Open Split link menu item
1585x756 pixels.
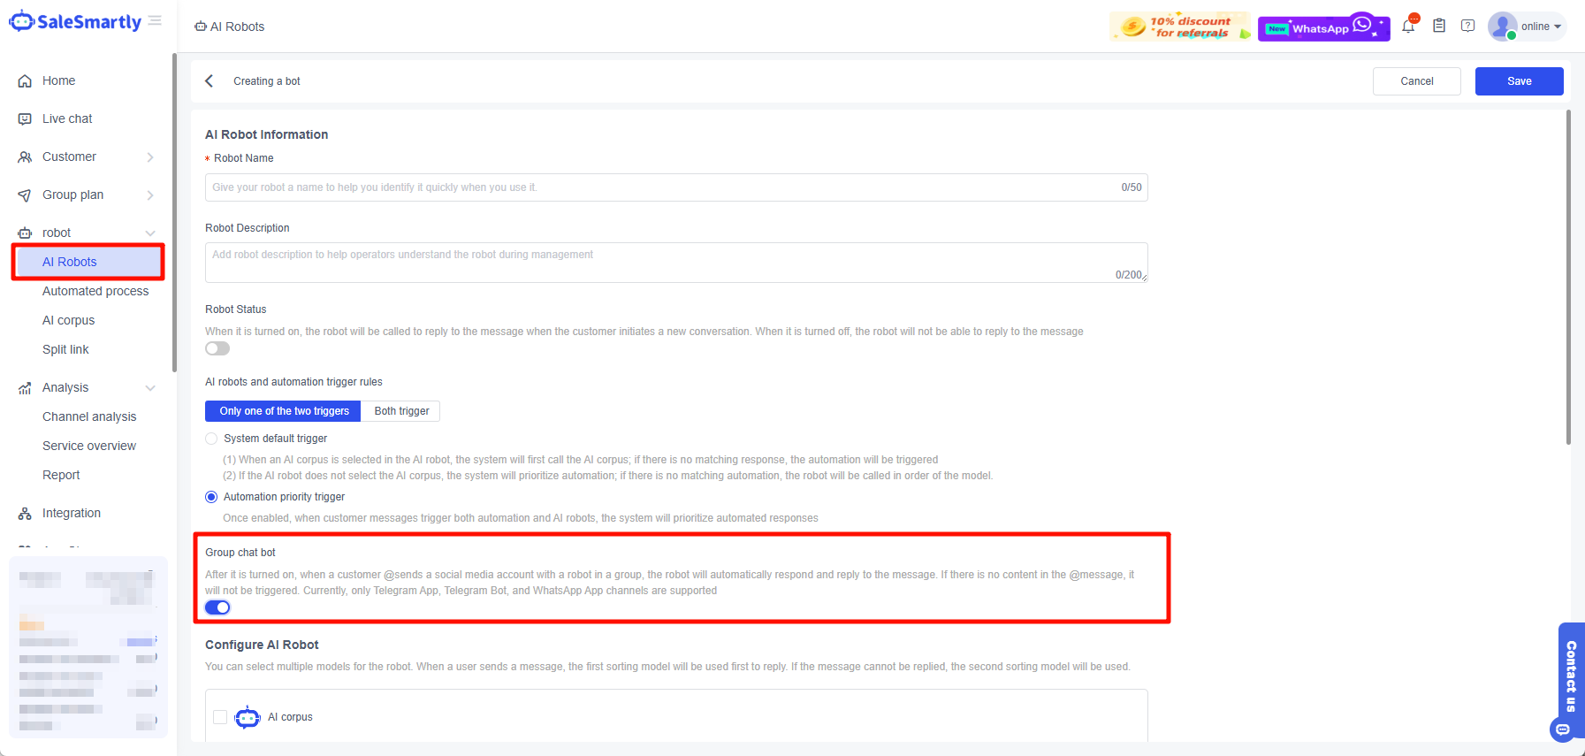[x=65, y=349]
